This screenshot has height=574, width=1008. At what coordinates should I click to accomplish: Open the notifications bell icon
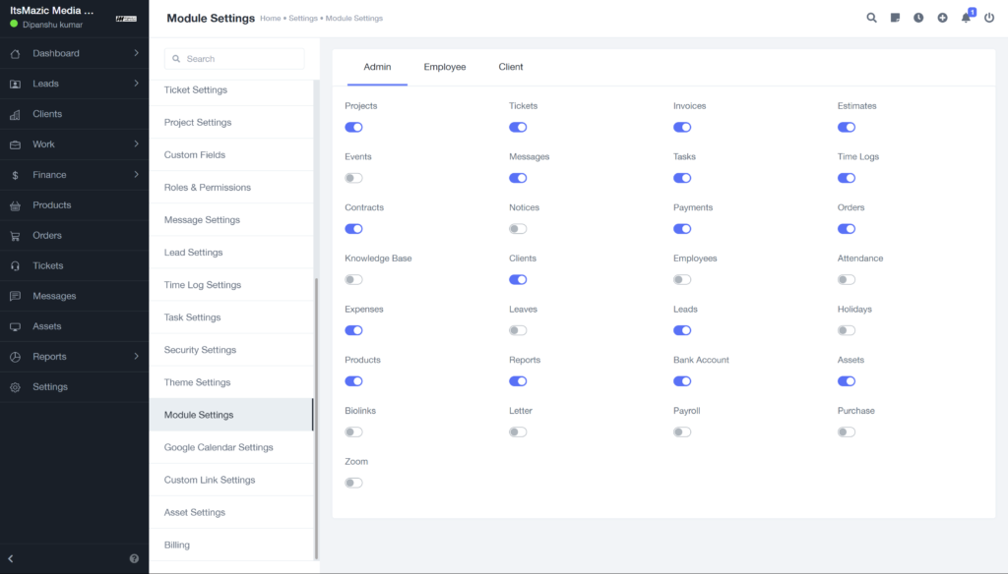966,18
